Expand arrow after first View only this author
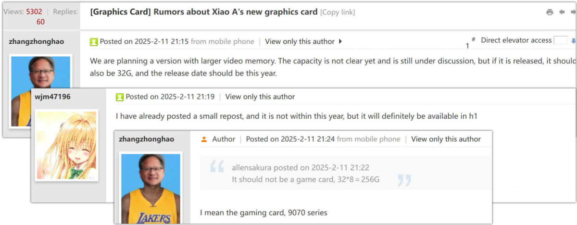Viewport: 577px width, 225px height. tap(340, 41)
